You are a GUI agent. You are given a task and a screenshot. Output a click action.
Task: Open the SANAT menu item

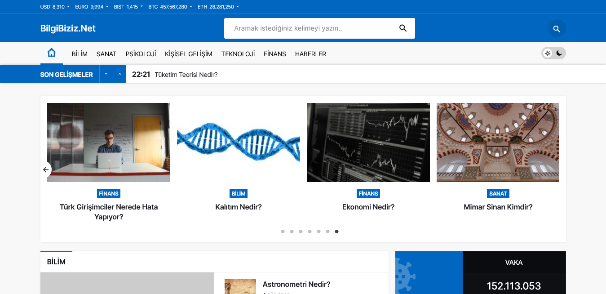(x=106, y=54)
